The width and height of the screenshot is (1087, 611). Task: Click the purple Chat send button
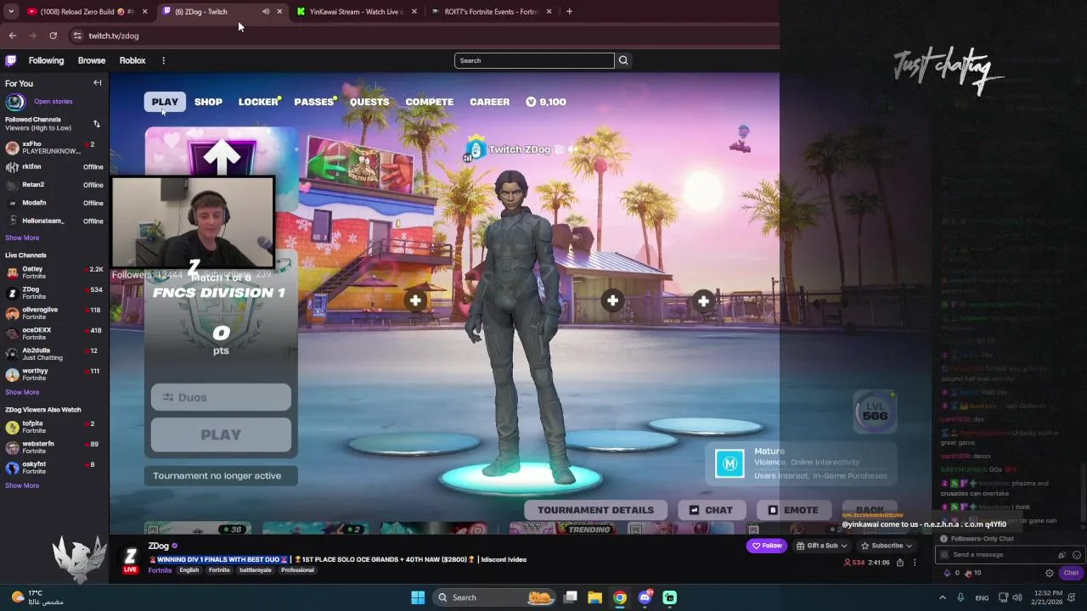coord(1071,573)
